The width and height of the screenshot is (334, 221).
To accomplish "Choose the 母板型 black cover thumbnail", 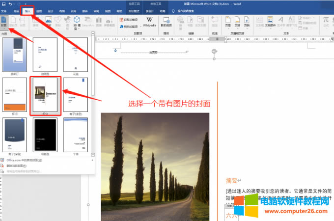I will click(45, 135).
